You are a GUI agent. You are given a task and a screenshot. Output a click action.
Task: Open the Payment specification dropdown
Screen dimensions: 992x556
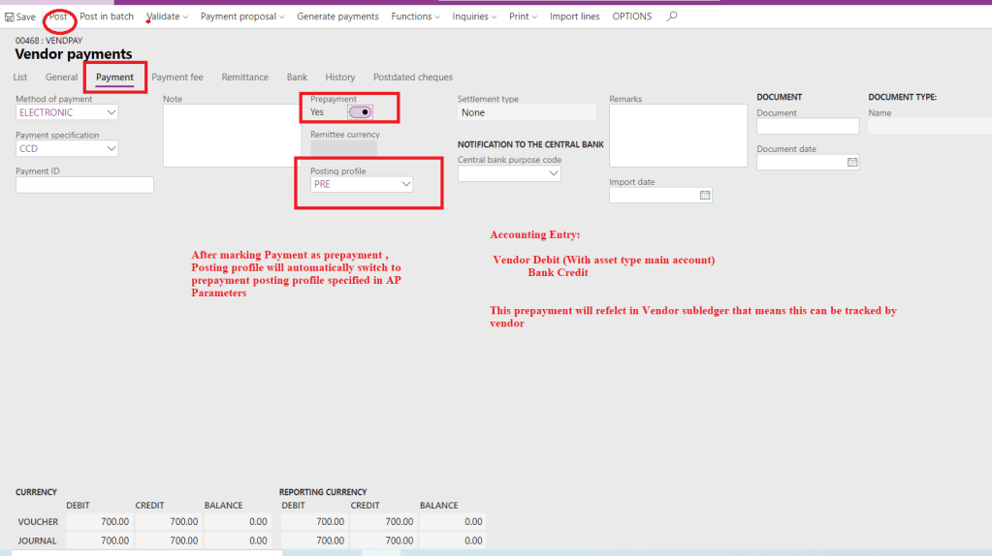(x=112, y=149)
